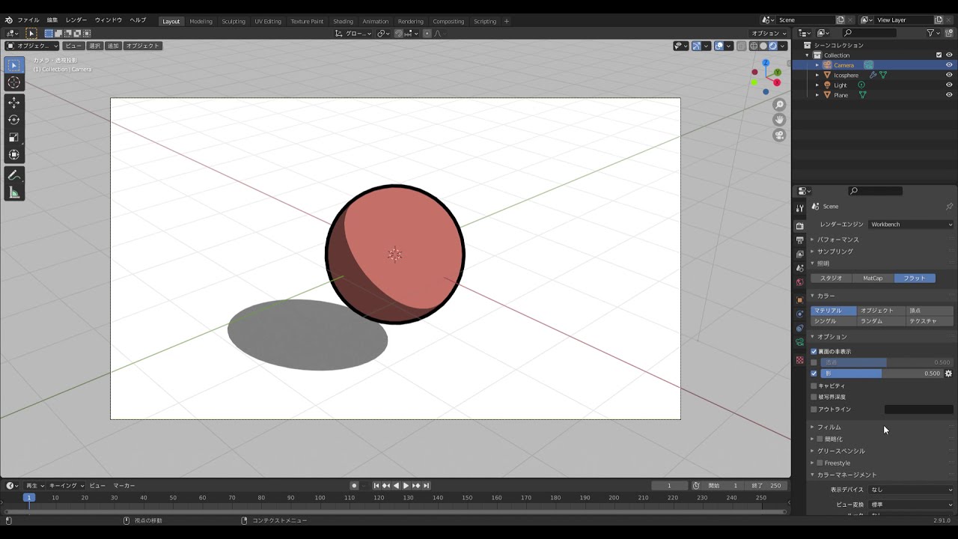Open the ファイル menu
Screen dimensions: 958x539
[x=28, y=20]
